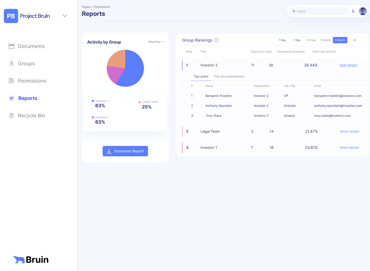The image size is (370, 271).
Task: Click anthony.bourdain@investor.com email
Action: 338,106
